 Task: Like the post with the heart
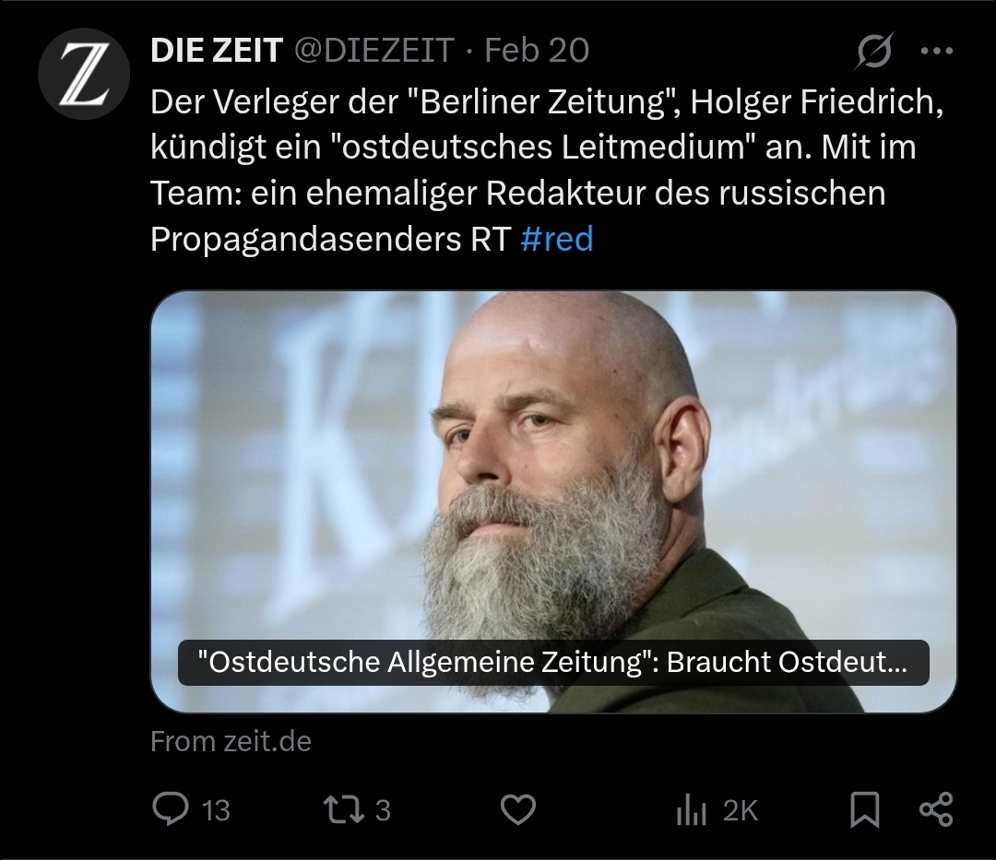[x=517, y=809]
